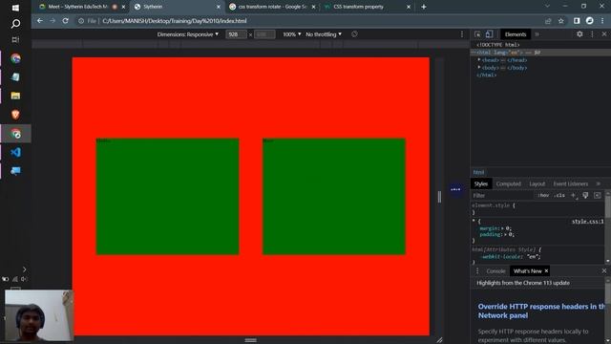Open the style.css:1 source link

coord(587,221)
